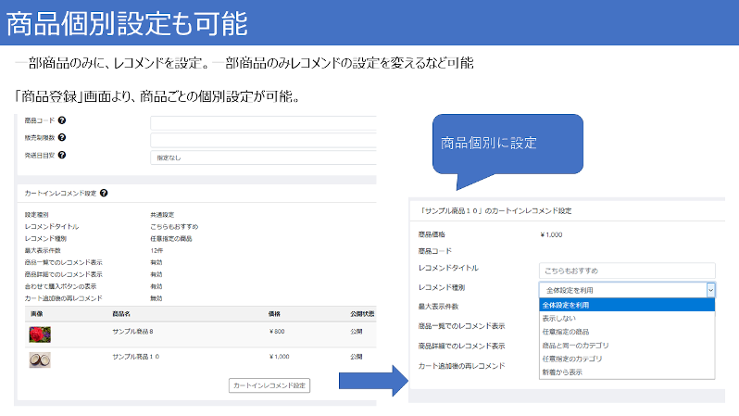Select 任意指定のカテゴリ option in dropdown list
739x416 pixels.
pyautogui.click(x=627, y=359)
